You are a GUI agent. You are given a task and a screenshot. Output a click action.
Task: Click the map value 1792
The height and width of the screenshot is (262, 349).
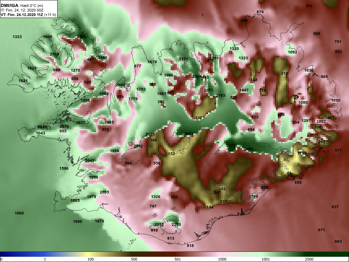[141, 89]
